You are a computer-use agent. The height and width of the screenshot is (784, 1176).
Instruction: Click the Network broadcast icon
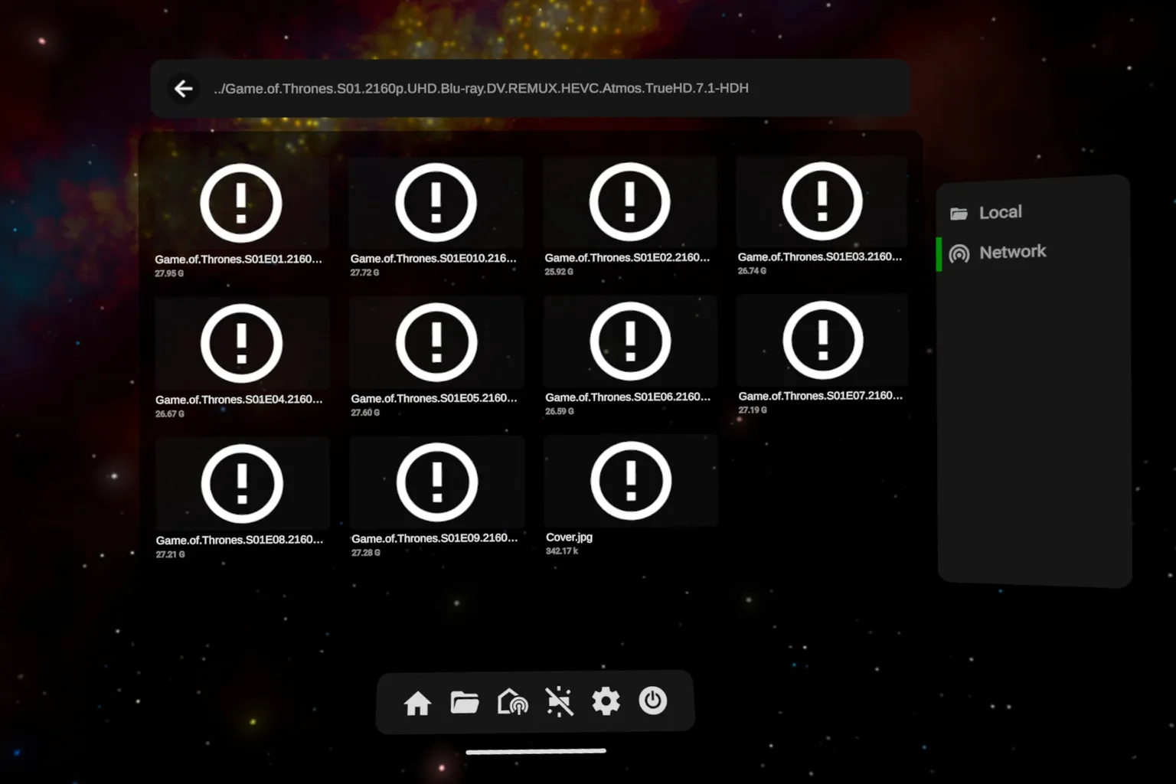click(959, 253)
